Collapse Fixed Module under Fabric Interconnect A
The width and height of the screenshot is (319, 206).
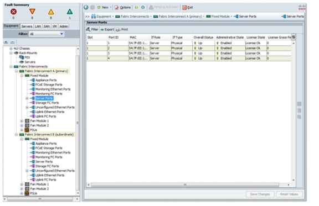click(22, 76)
